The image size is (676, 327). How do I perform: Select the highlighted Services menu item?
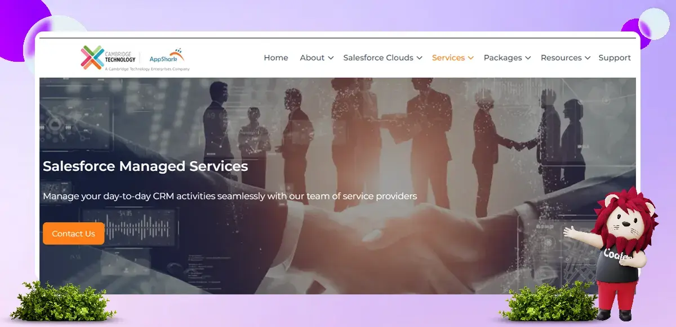448,58
